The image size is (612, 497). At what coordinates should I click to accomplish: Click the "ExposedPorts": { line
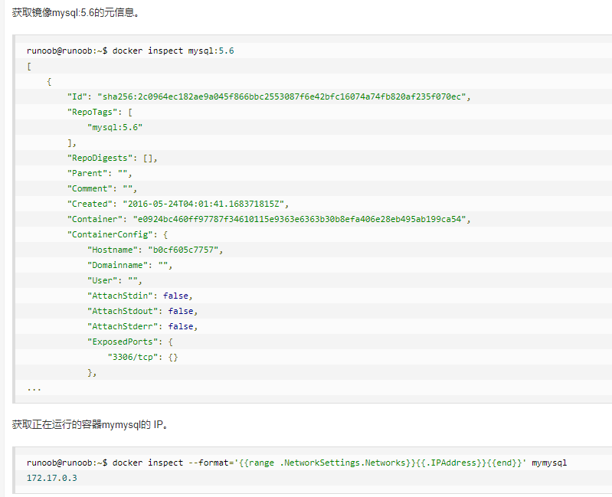tap(130, 342)
